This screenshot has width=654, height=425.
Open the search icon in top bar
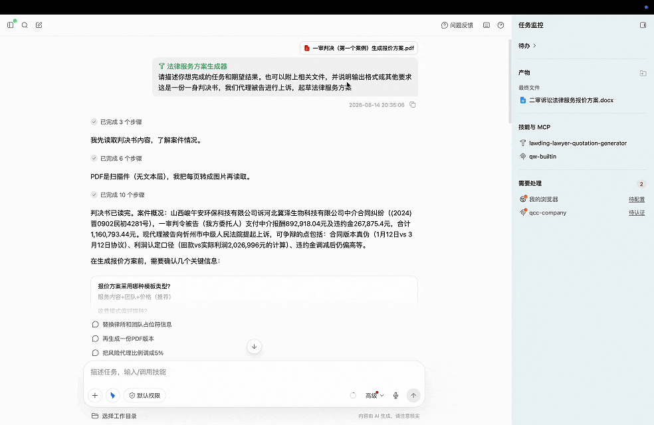click(25, 25)
